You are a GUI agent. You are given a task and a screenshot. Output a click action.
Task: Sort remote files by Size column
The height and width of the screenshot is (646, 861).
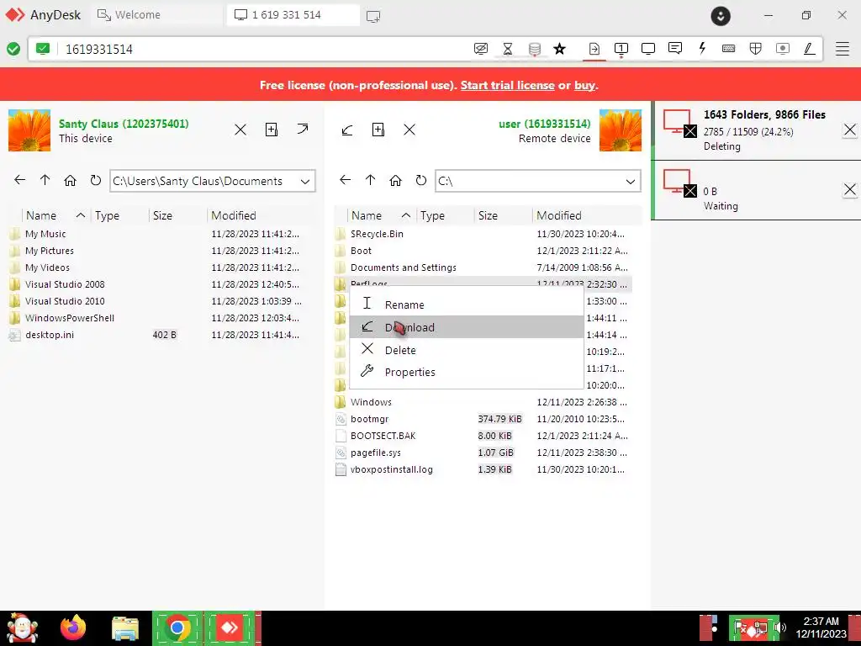[x=502, y=215]
